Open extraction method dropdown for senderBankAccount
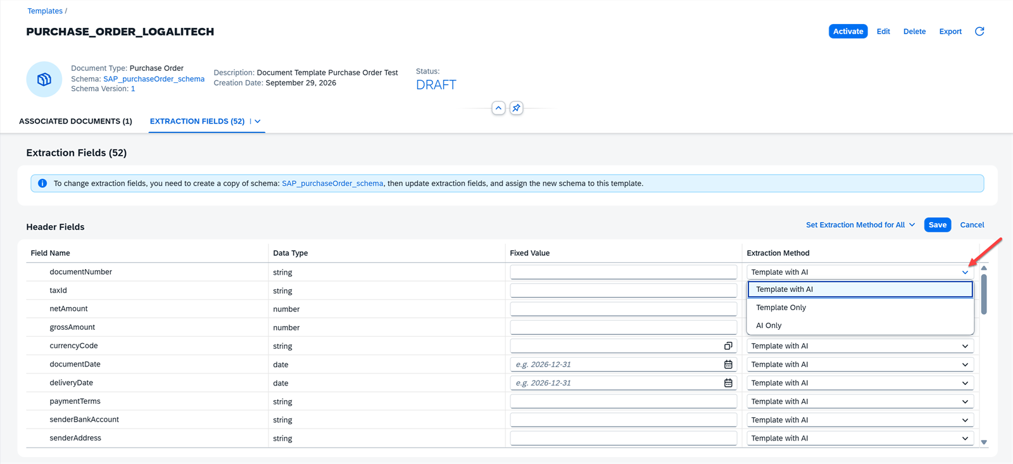This screenshot has width=1013, height=464. tap(965, 420)
